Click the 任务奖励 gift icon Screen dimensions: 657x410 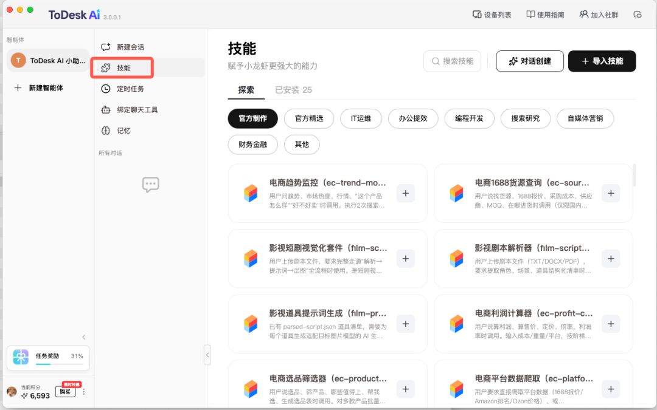pyautogui.click(x=21, y=357)
